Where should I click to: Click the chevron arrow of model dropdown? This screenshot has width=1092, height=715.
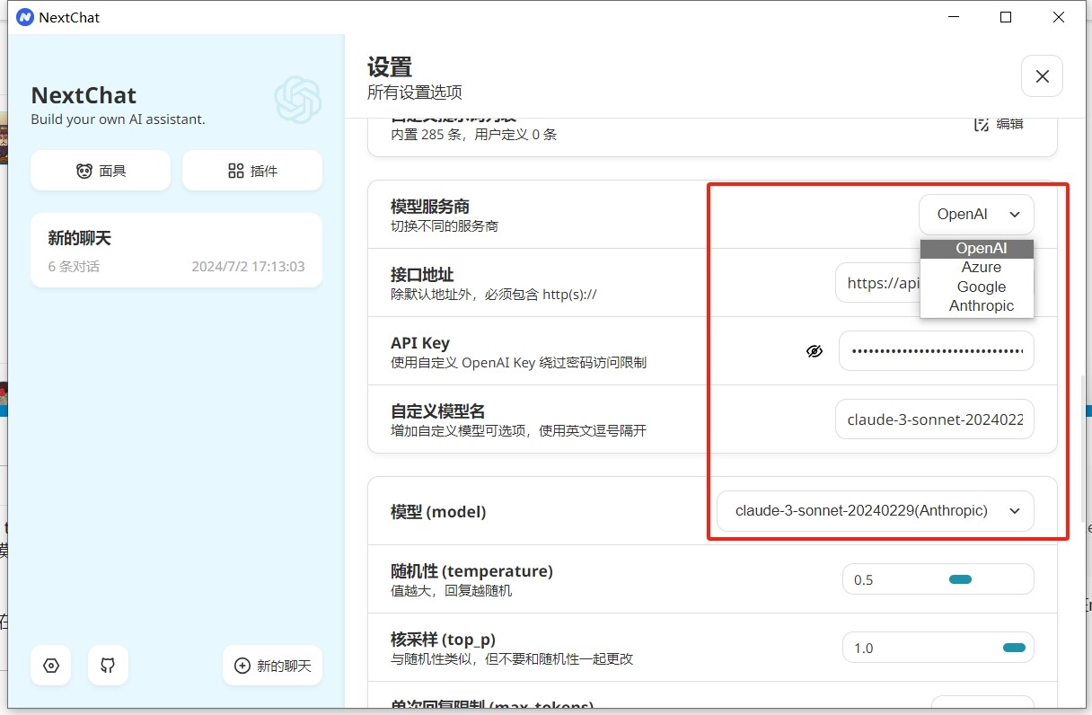pos(1015,511)
